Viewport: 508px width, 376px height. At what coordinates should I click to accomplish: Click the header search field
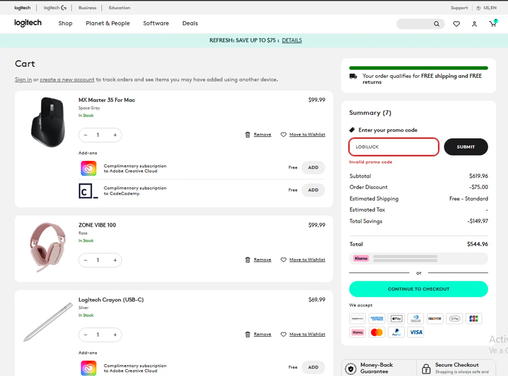click(x=420, y=24)
